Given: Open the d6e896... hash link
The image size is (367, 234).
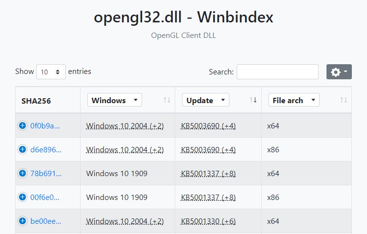Looking at the screenshot, I should coord(46,149).
